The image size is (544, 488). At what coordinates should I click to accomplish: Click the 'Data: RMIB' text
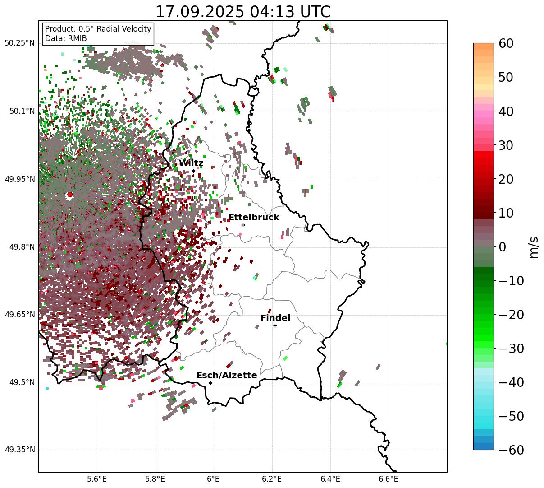point(66,38)
